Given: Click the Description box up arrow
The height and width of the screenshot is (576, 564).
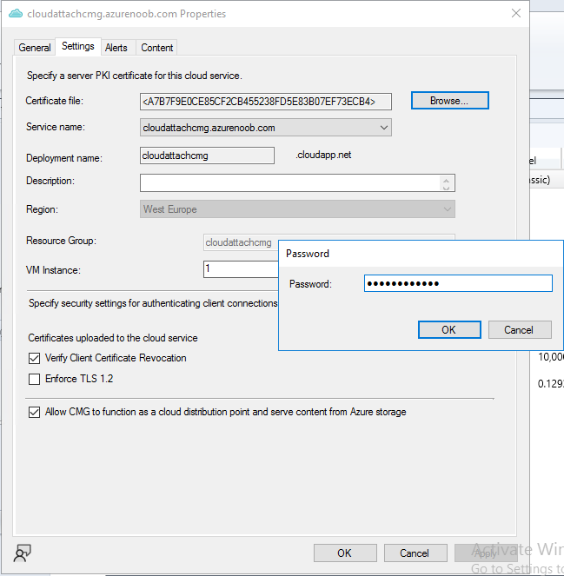Looking at the screenshot, I should (x=446, y=181).
